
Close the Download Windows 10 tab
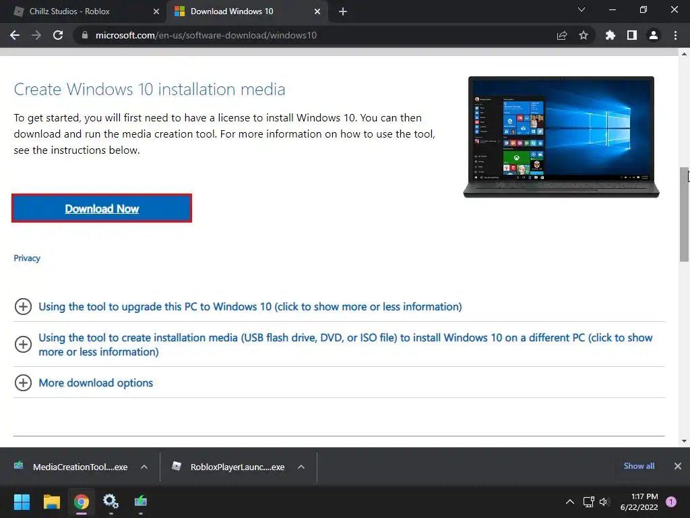click(317, 12)
